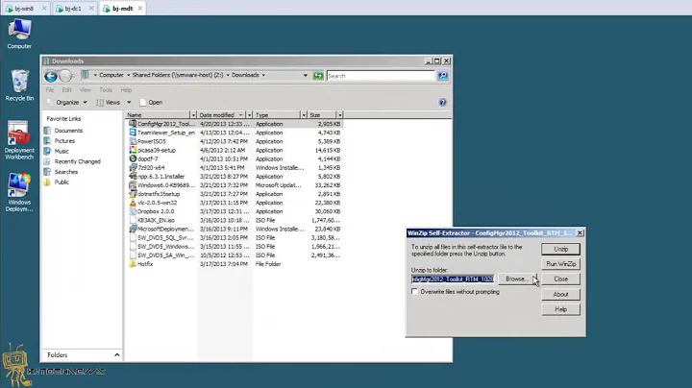The image size is (692, 388).
Task: Click the About button
Action: [x=560, y=294]
